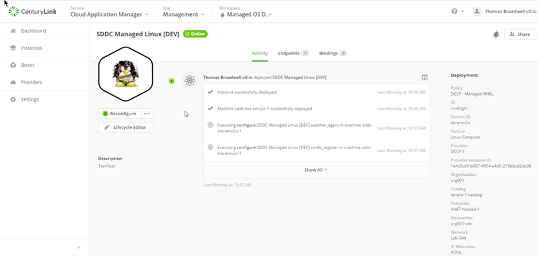This screenshot has width=538, height=256.
Task: Click the green play status icon
Action: (172, 81)
